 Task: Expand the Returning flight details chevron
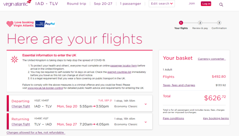coord(146,122)
